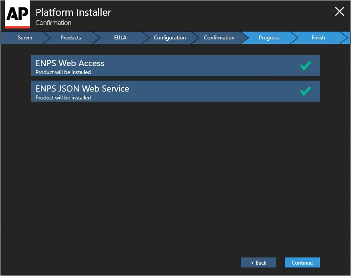Click the ENPS Web Access green checkmark
Image resolution: width=351 pixels, height=276 pixels.
pos(305,66)
